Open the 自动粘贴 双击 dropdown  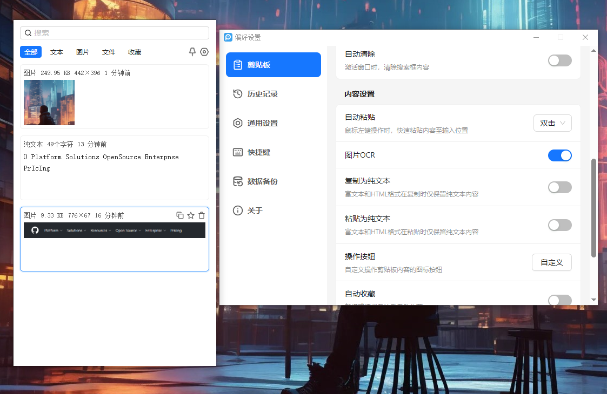552,123
